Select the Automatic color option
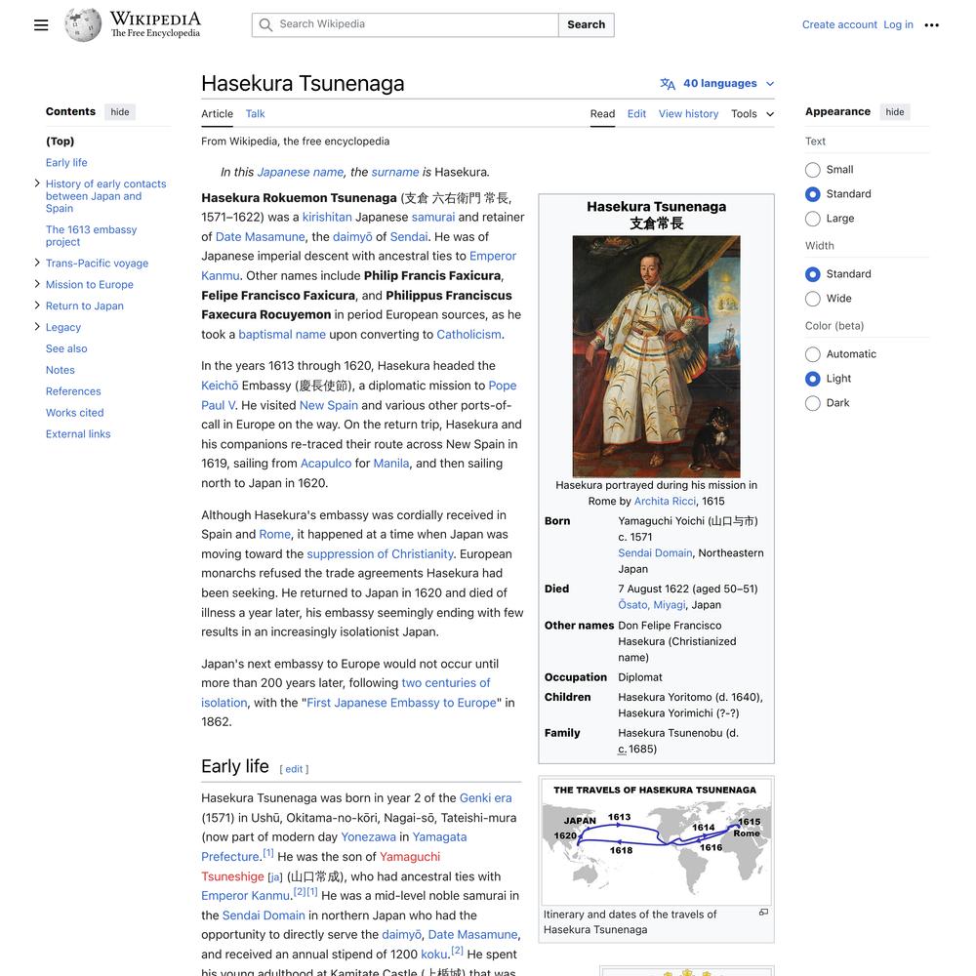Image resolution: width=976 pixels, height=976 pixels. tap(812, 354)
